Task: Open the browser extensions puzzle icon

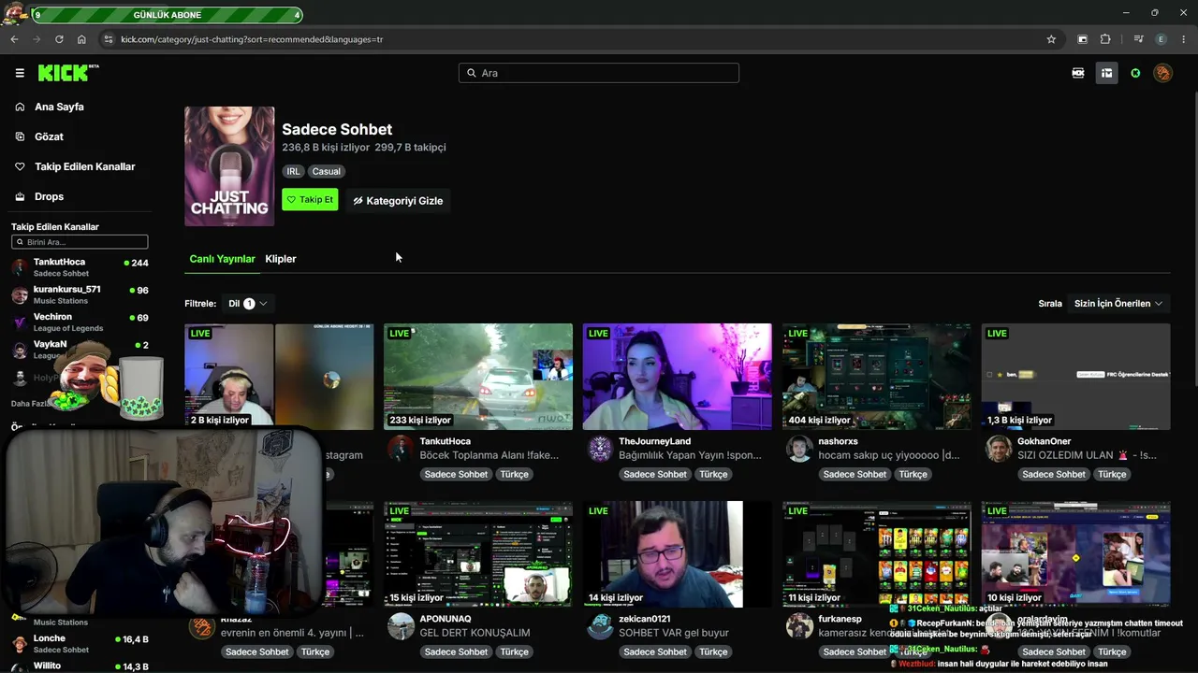Action: point(1105,39)
